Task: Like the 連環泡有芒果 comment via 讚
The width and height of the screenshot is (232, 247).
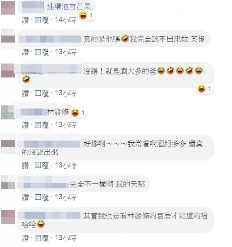Action: (25, 20)
